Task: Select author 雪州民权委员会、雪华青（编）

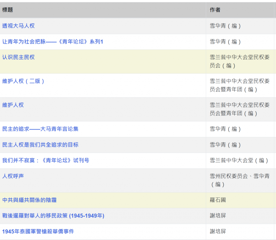Action: point(239,180)
